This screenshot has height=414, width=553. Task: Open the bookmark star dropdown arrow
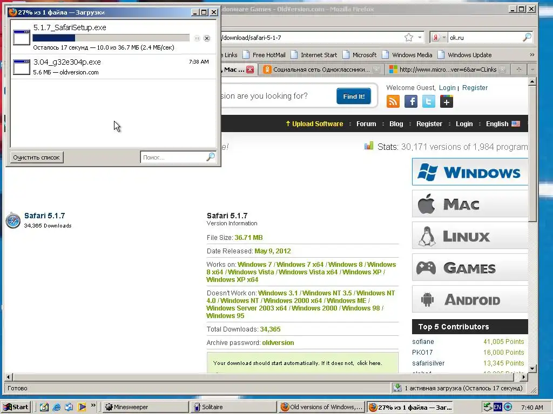click(x=420, y=37)
